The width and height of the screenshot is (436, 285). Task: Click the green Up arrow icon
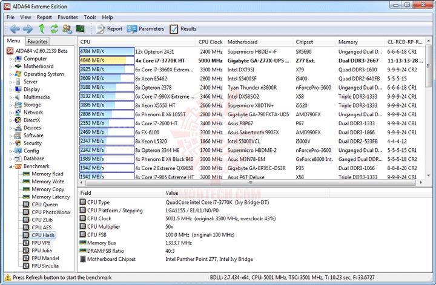pyautogui.click(x=42, y=28)
